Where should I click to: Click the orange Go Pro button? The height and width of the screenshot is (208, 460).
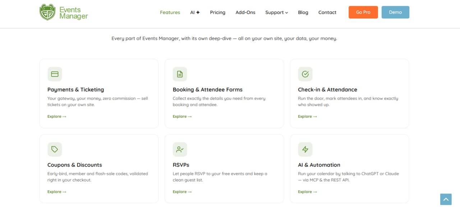click(x=363, y=12)
